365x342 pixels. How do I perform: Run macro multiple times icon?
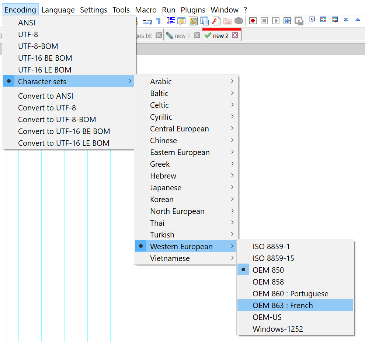click(287, 21)
